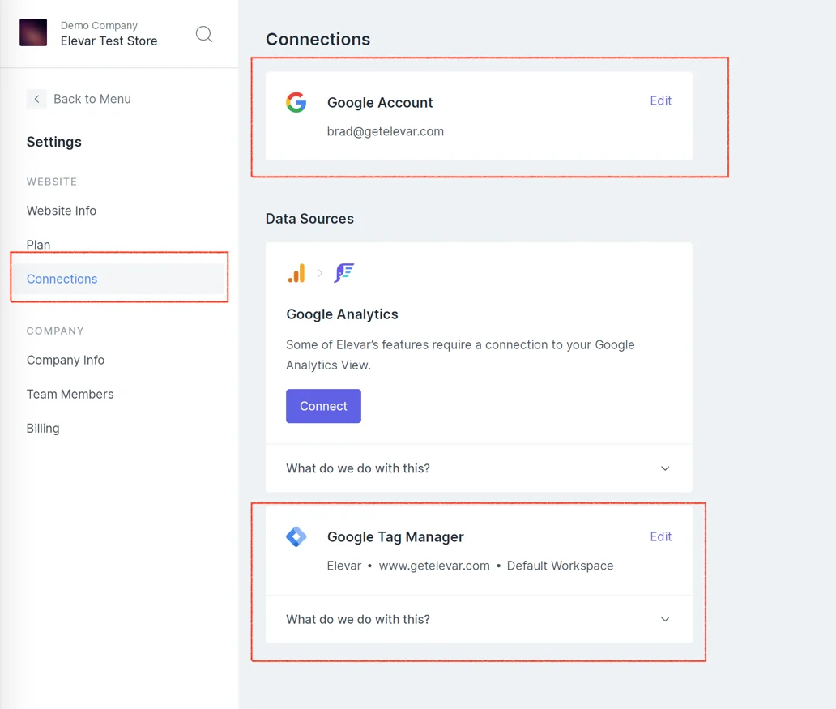Click the Google Tag Manager diamond icon

[x=296, y=536]
